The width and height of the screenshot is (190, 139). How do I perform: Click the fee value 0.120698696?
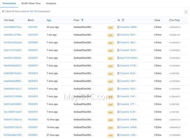[175, 135]
